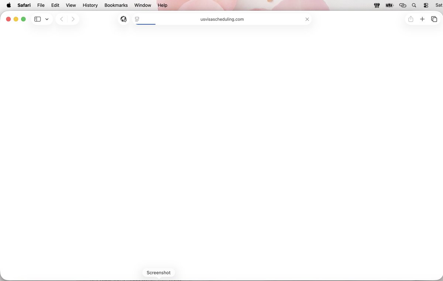Click the usvisascheduling.com address field
The width and height of the screenshot is (443, 281).
(222, 19)
